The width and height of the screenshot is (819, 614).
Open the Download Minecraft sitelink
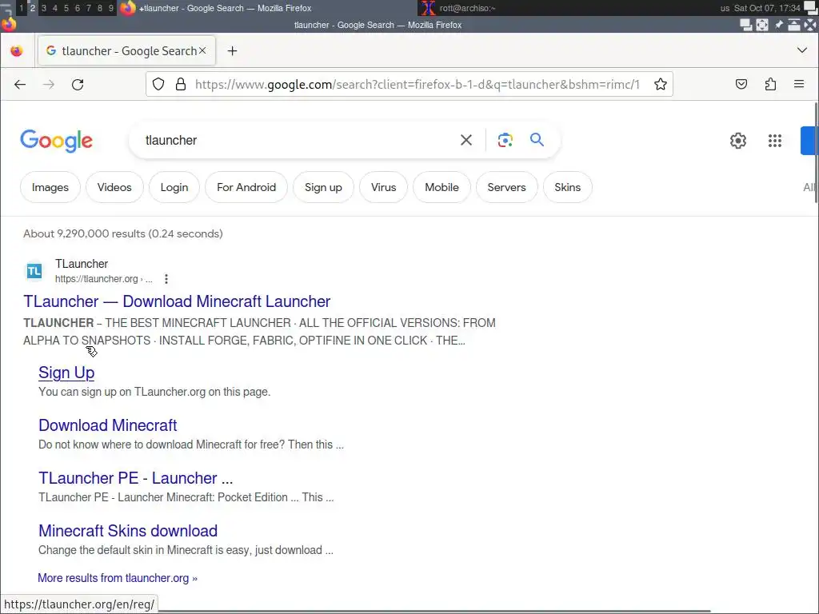108,425
